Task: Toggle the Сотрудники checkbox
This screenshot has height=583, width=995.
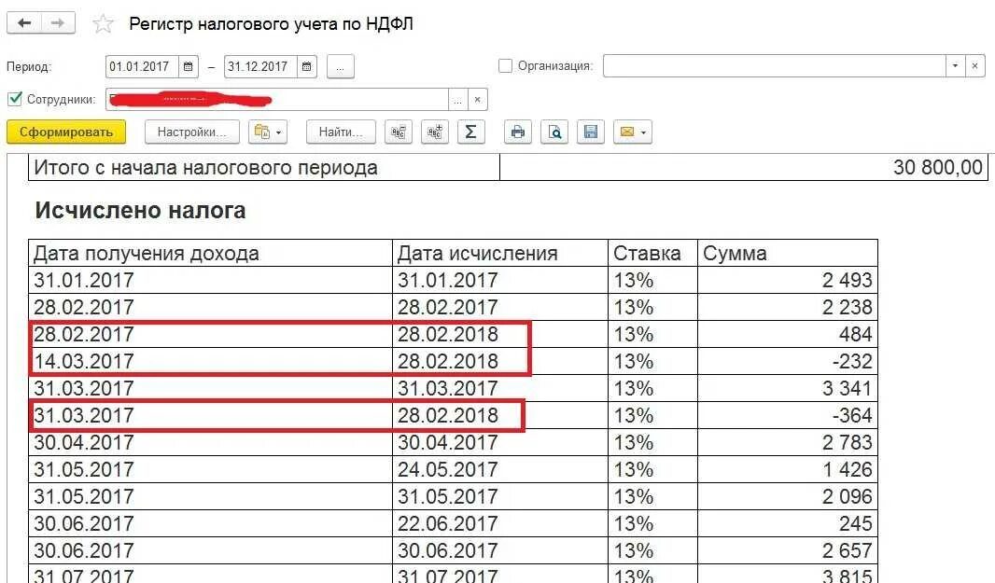Action: [x=15, y=99]
